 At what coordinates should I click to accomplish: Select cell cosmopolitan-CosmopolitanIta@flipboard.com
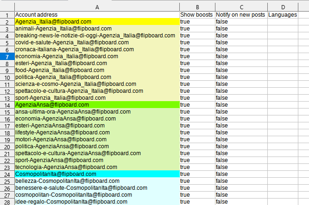[x=97, y=195]
